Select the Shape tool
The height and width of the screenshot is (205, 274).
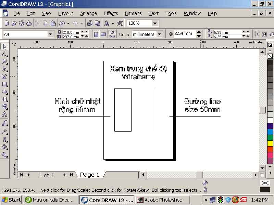[4, 54]
